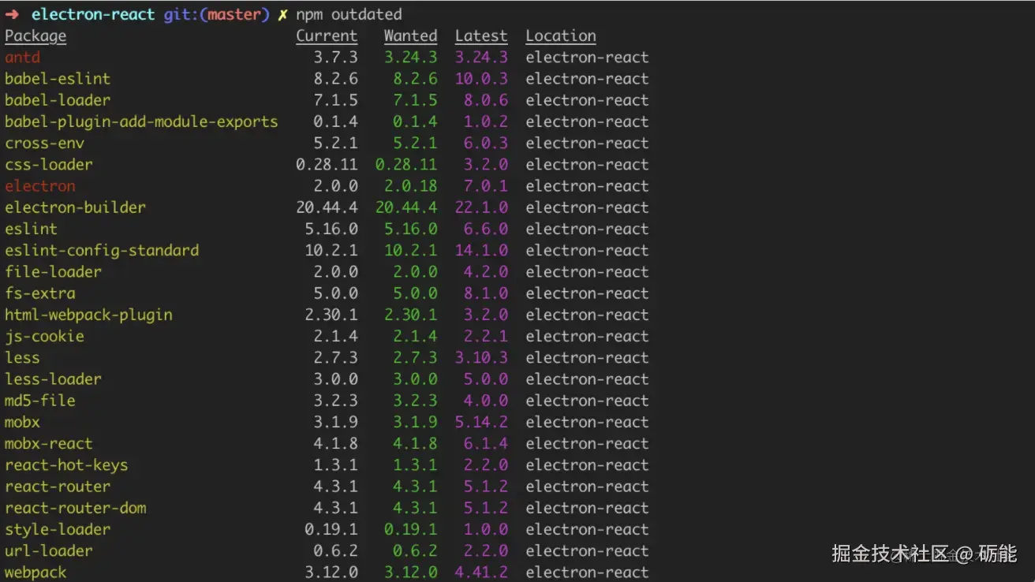Select the 'babel-eslint' package name
The image size is (1035, 582).
[58, 79]
